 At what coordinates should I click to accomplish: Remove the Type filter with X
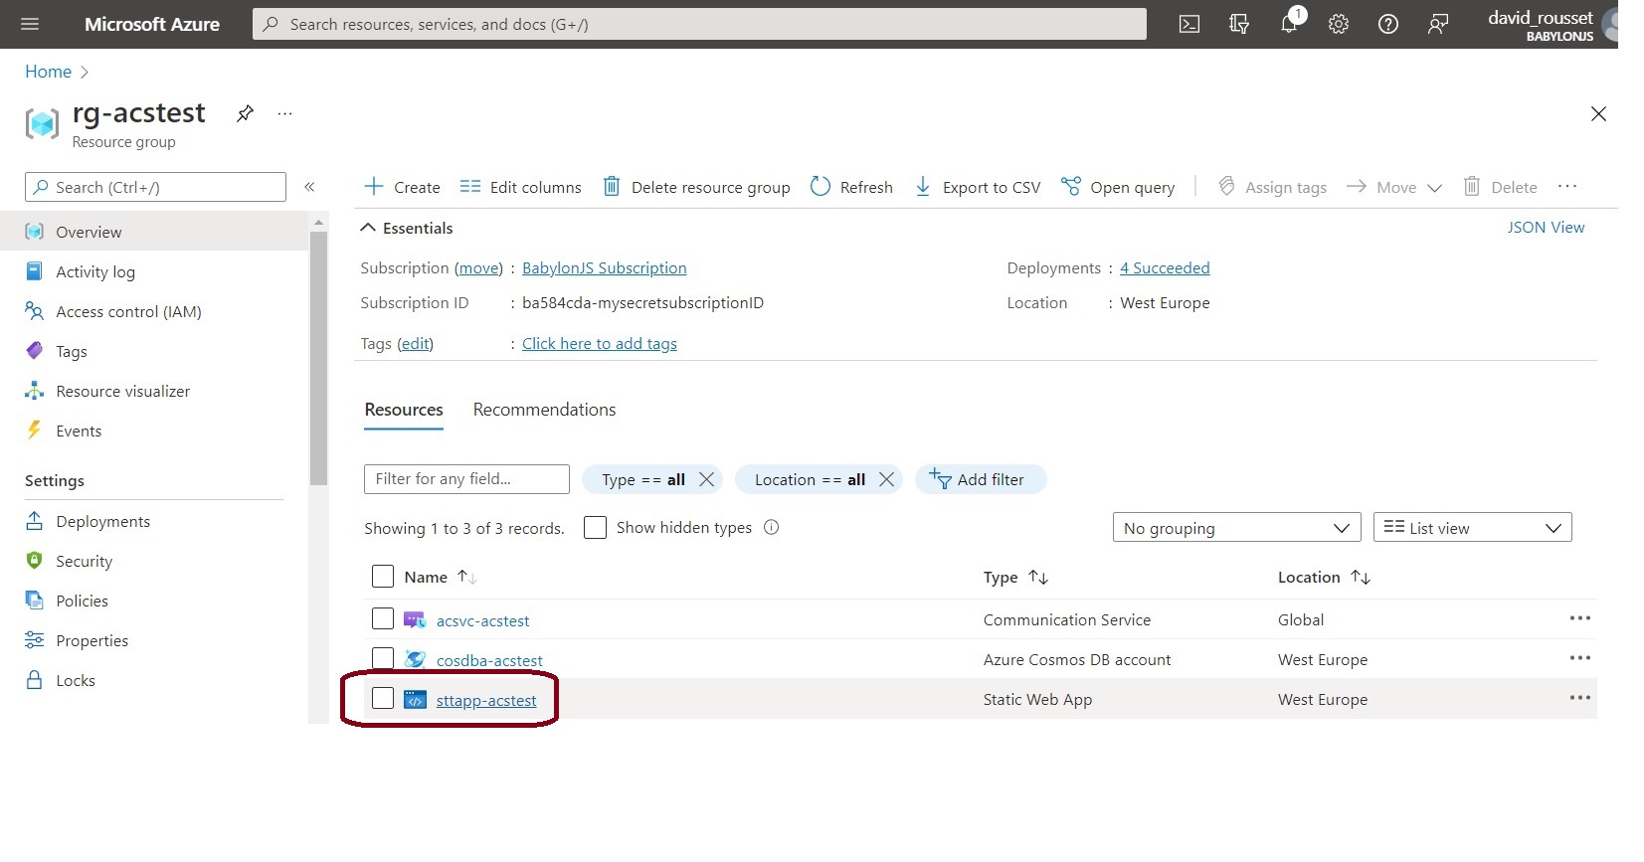[x=707, y=479]
